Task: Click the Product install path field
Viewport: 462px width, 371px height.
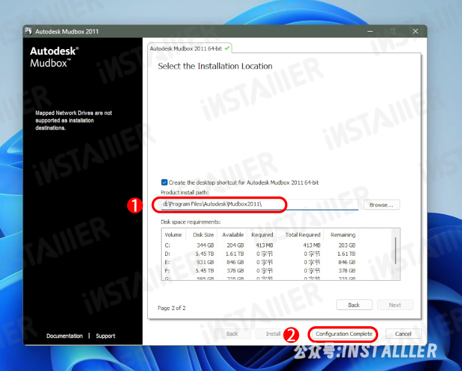Action: (x=259, y=204)
